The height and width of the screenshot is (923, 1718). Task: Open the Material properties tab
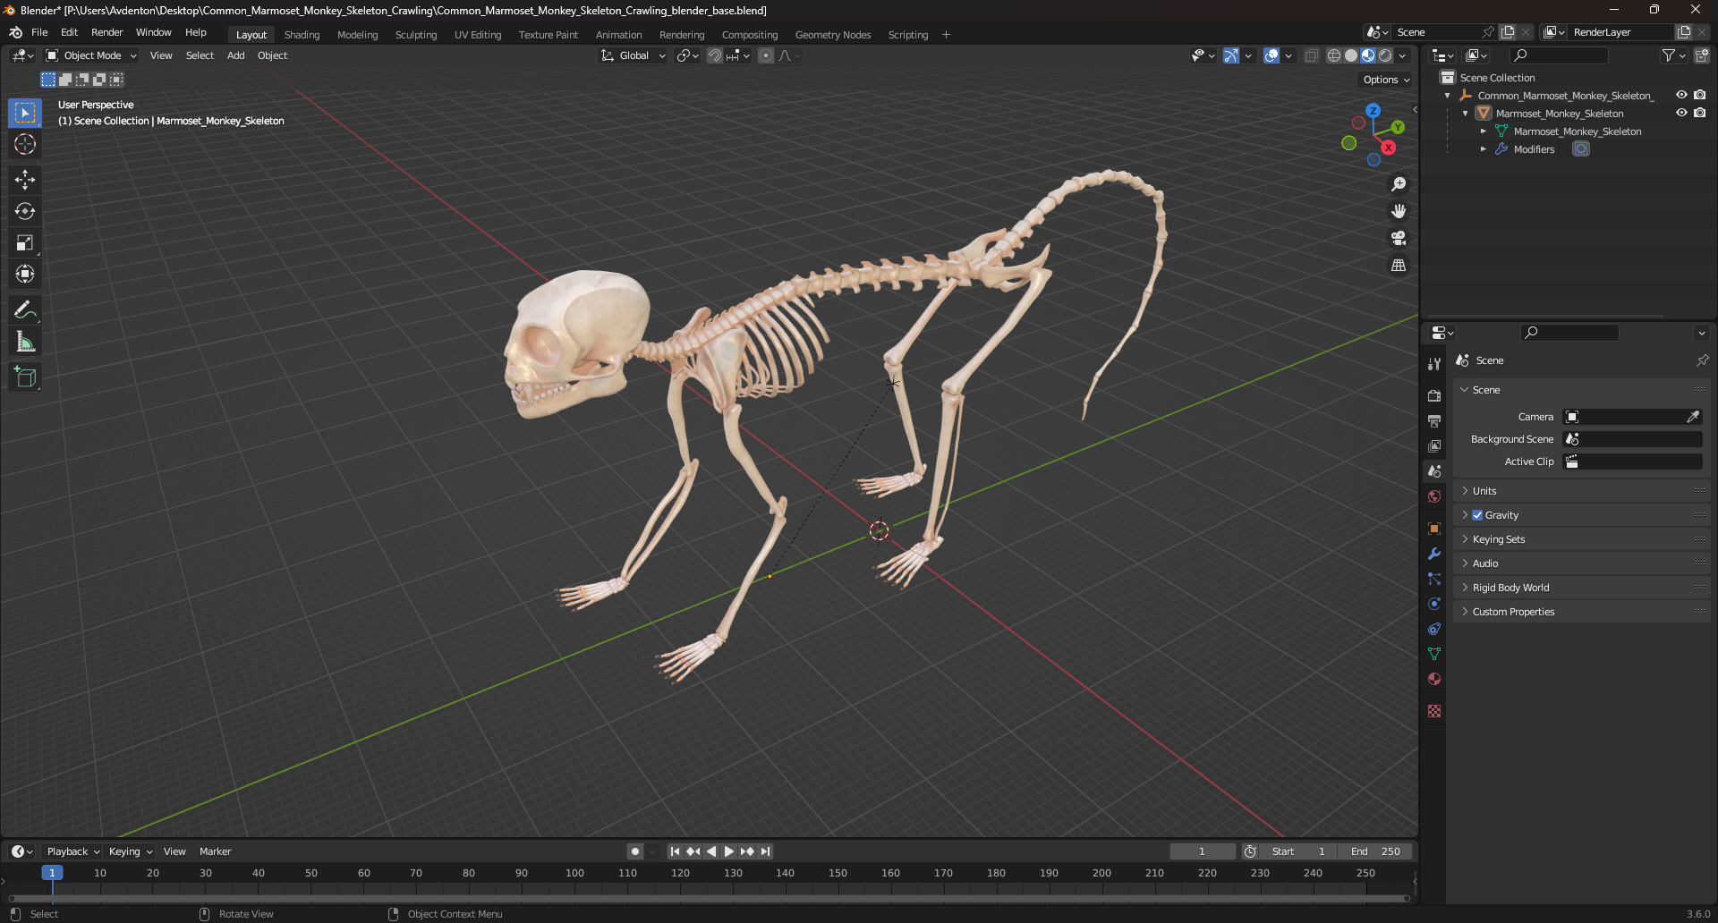[x=1434, y=679]
